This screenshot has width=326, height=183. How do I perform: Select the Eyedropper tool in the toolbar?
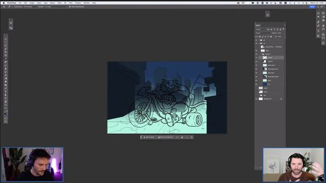[6, 58]
